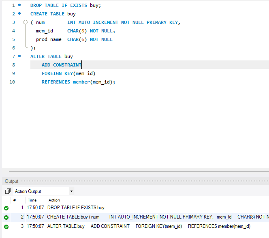Click ALTER TABLE buy on line 7
Viewport: 269px width, 238px height.
51,56
